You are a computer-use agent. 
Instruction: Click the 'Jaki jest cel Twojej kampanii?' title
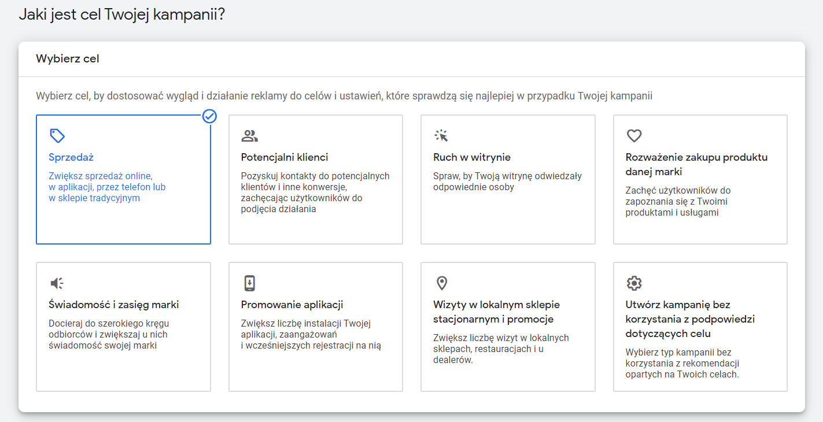(x=121, y=14)
